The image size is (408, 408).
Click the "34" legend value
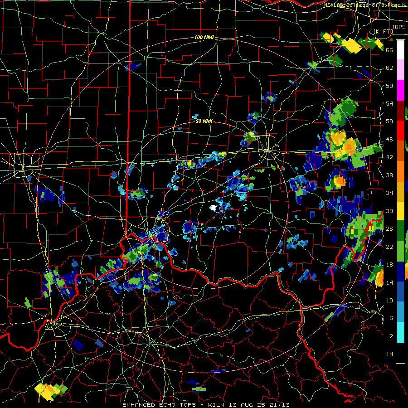389,193
